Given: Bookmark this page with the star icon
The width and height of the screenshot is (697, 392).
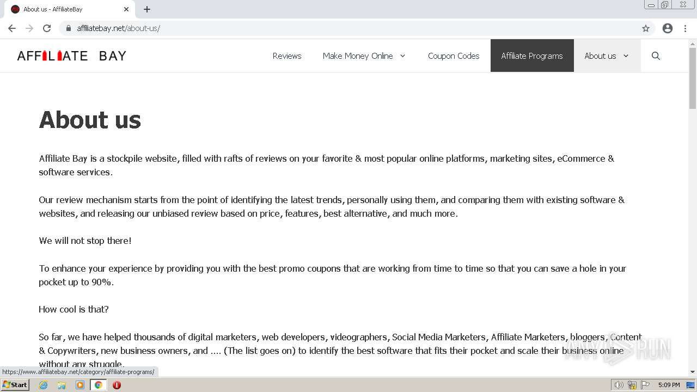Looking at the screenshot, I should coord(646,28).
